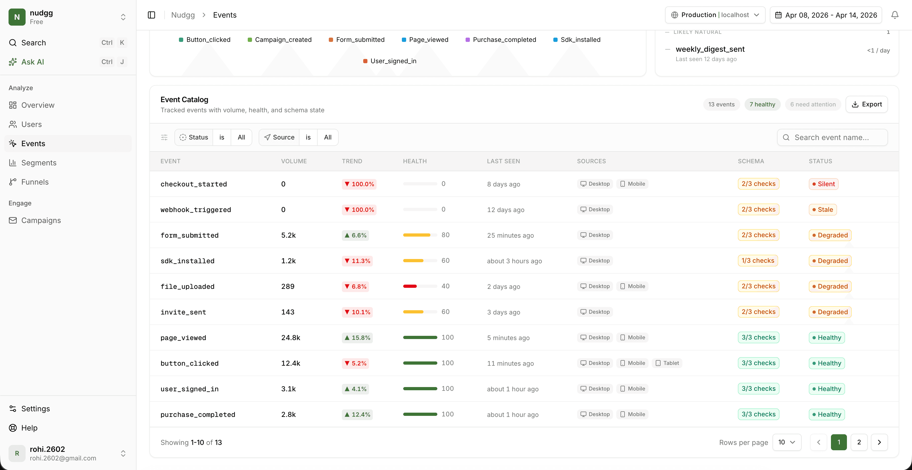Click the Events cursor-click icon
The height and width of the screenshot is (470, 912).
point(13,144)
